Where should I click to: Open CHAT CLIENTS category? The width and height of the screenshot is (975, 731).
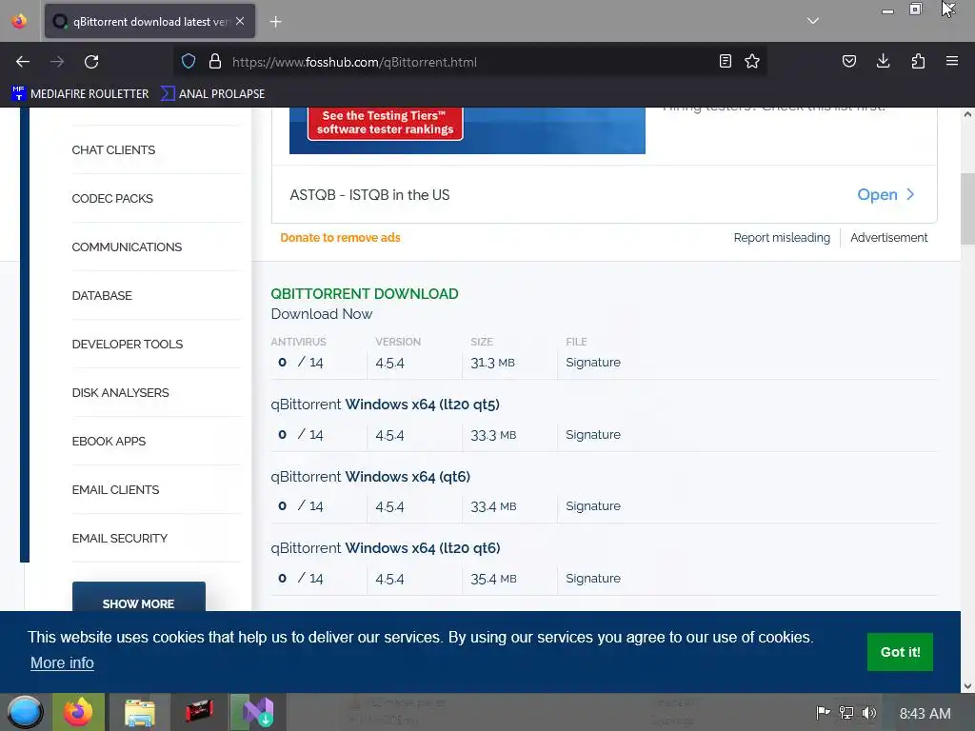(x=113, y=149)
